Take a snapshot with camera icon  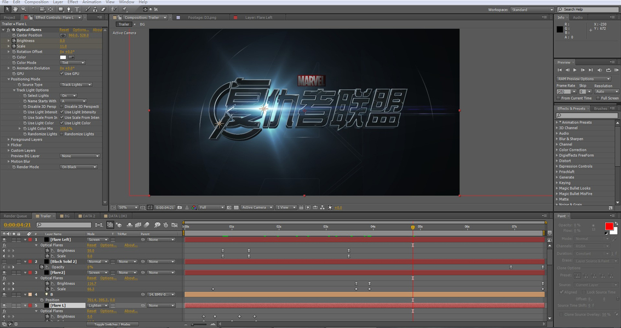[x=180, y=208]
